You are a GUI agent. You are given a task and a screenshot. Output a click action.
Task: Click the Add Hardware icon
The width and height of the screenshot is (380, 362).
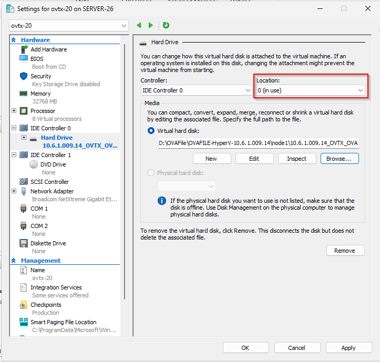pyautogui.click(x=24, y=49)
